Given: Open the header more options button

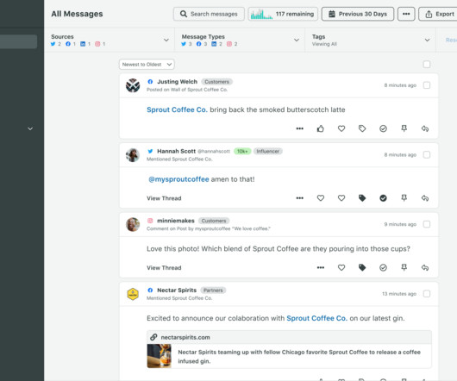Looking at the screenshot, I should click(406, 14).
